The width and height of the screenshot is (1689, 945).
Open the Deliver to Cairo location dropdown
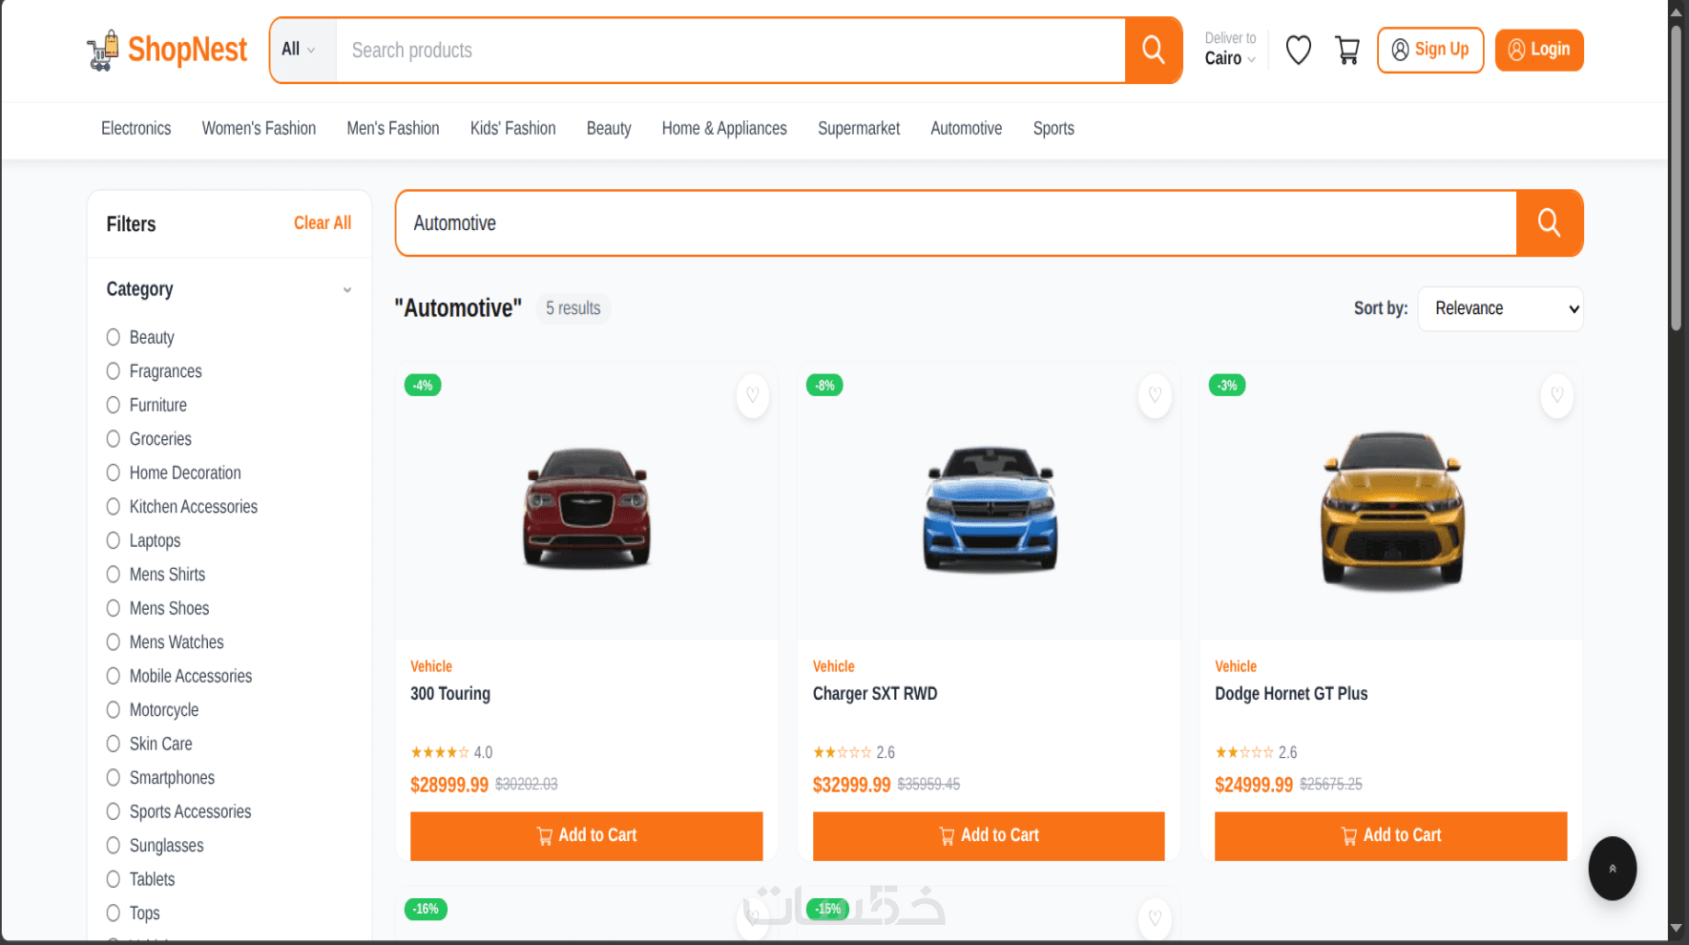coord(1230,50)
